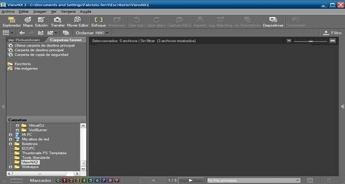Viewport: 345px width, 184px height.
Task: Open the Filtro filter panel
Action: tap(332, 33)
